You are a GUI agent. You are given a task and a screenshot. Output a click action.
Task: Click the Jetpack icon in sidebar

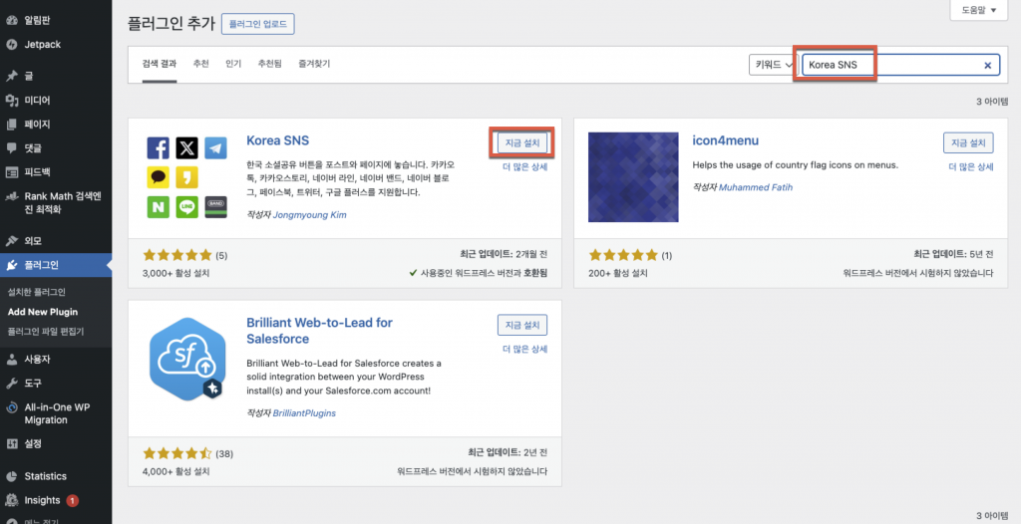(11, 44)
